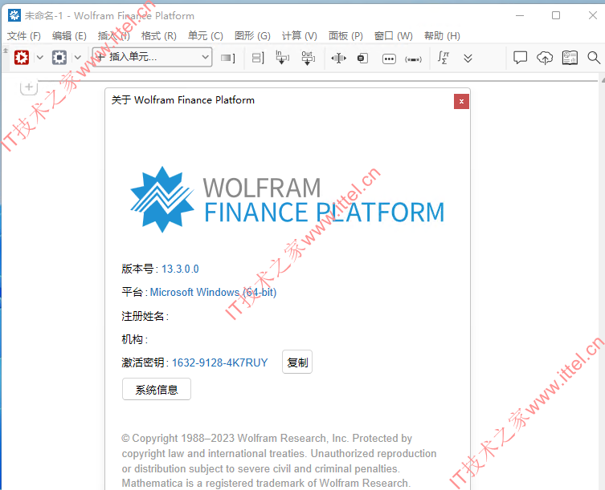Open the chat speech bubble icon
This screenshot has height=490, width=605.
tap(520, 58)
